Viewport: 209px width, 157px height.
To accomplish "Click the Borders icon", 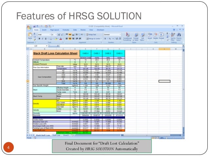I will click(x=51, y=39).
